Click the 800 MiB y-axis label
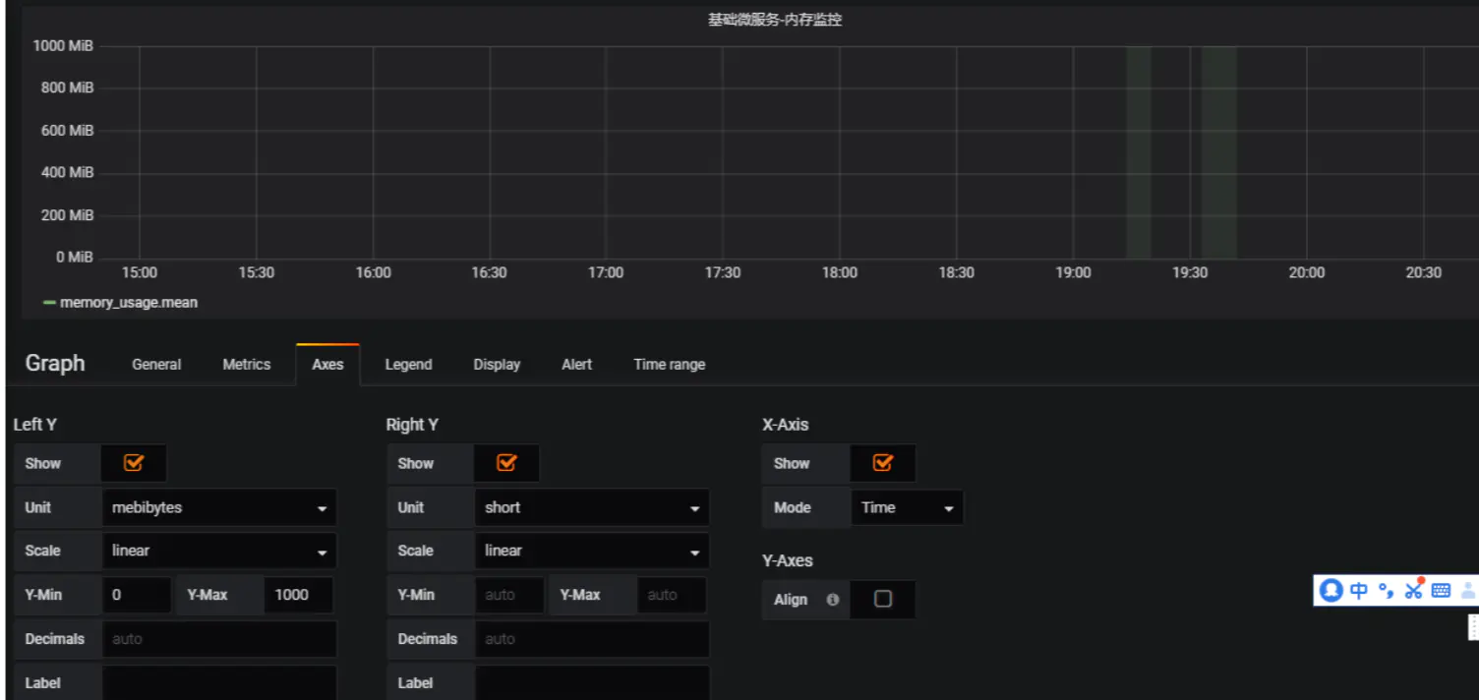 68,87
